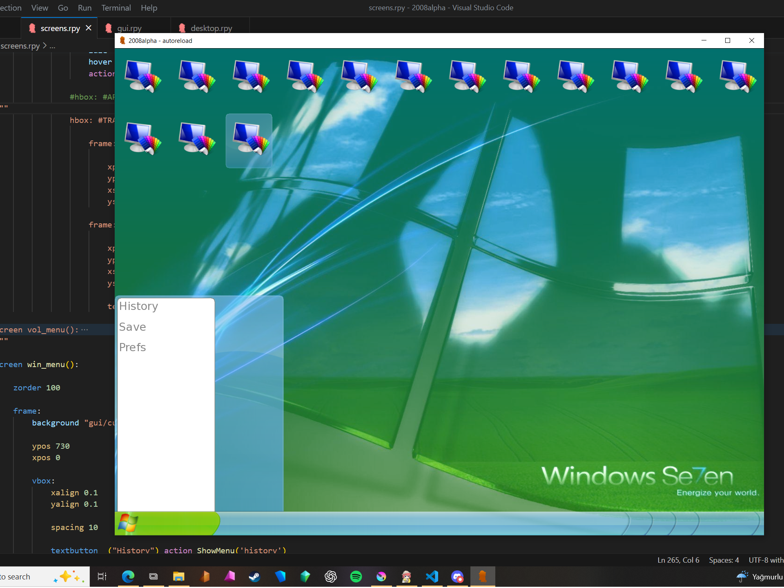Open the ChatGPT taskbar icon
Image resolution: width=784 pixels, height=588 pixels.
(x=331, y=577)
